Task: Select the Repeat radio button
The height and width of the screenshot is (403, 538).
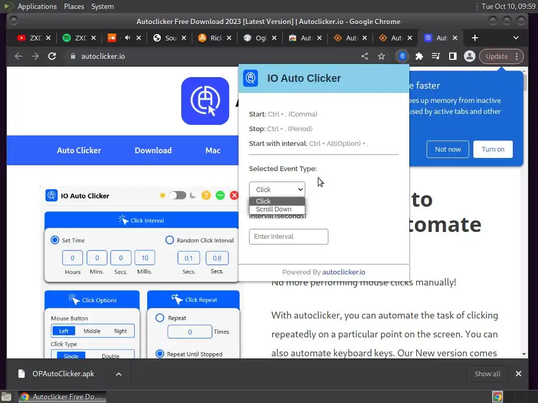Action: [x=160, y=317]
